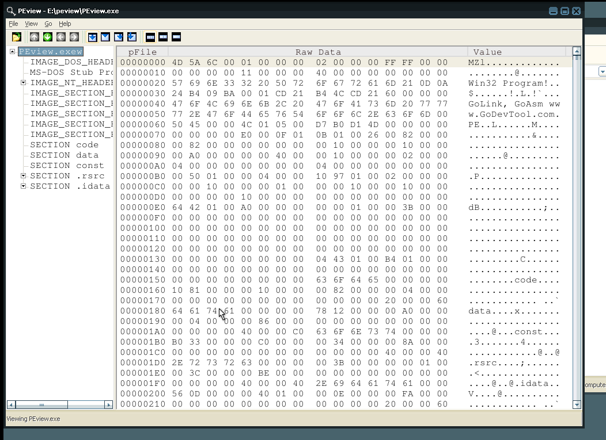Viewport: 606px width, 440px height.
Task: Collapse the PEview.exe root tree node
Action: click(12, 51)
